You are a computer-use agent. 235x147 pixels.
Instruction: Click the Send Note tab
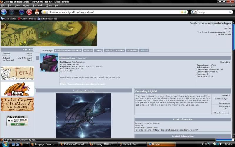[132, 51]
